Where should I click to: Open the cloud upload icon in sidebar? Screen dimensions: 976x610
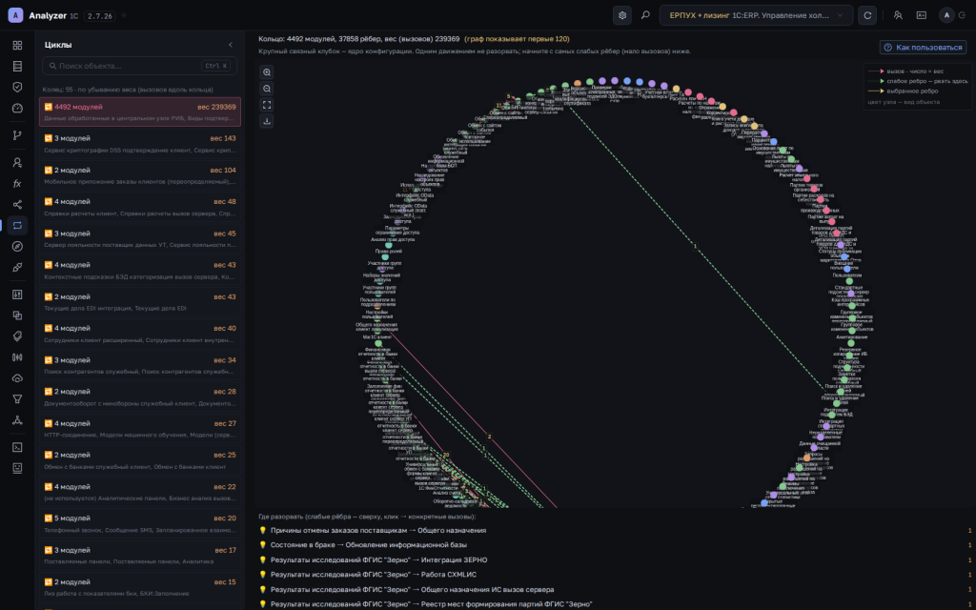tap(17, 378)
